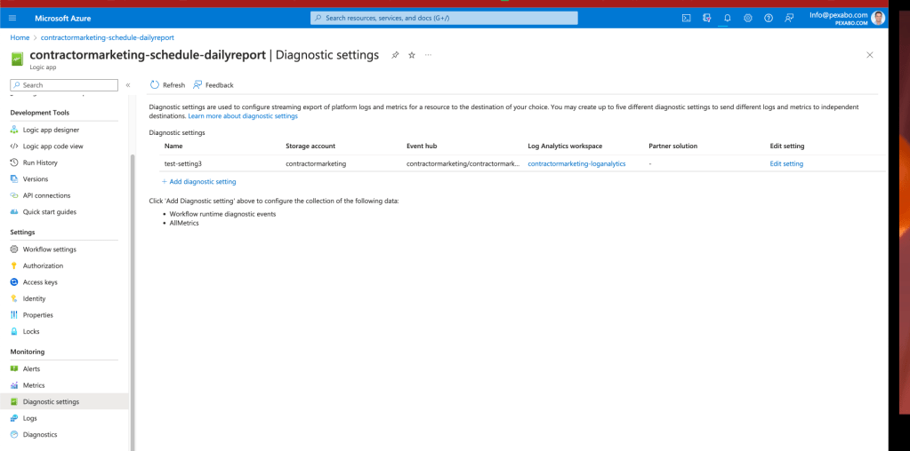
Task: Click the Access keys icon
Action: (x=14, y=282)
